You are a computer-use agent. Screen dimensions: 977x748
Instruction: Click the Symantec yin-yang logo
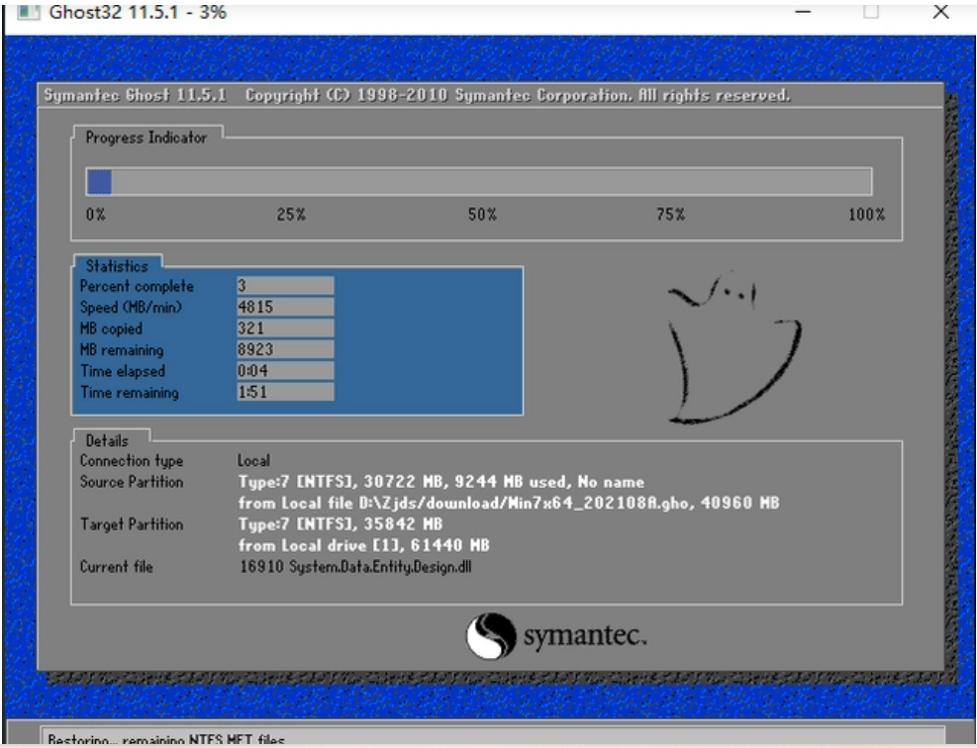491,636
